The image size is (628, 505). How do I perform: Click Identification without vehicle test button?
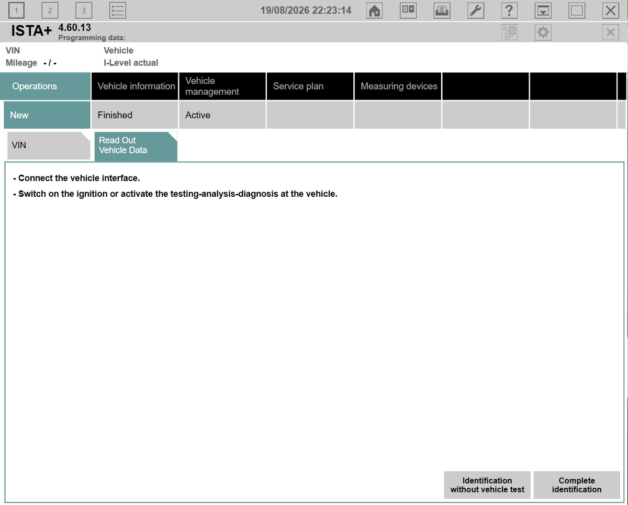coord(487,485)
